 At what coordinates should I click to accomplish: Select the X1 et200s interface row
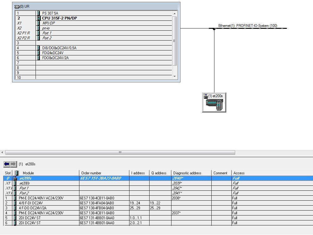tap(158, 183)
